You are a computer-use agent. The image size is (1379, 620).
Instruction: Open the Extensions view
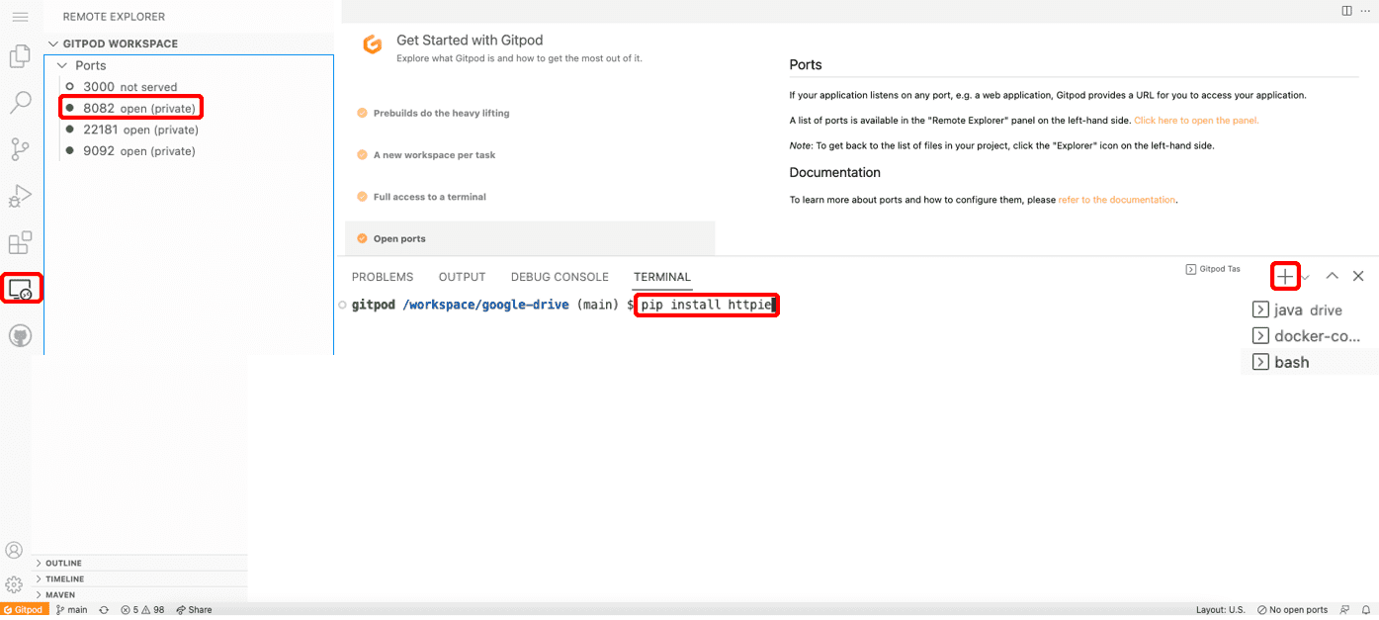pyautogui.click(x=20, y=242)
